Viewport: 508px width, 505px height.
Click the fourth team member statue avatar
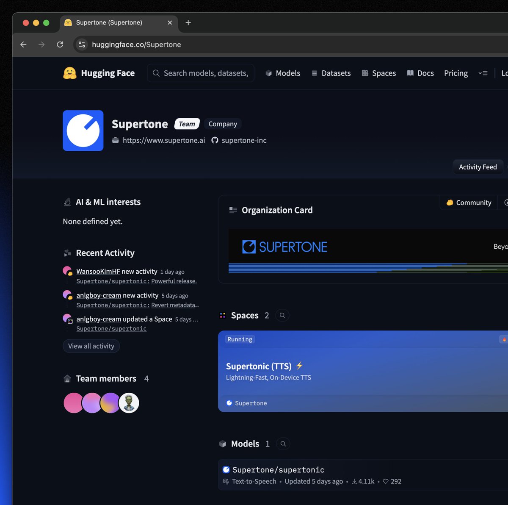(129, 403)
